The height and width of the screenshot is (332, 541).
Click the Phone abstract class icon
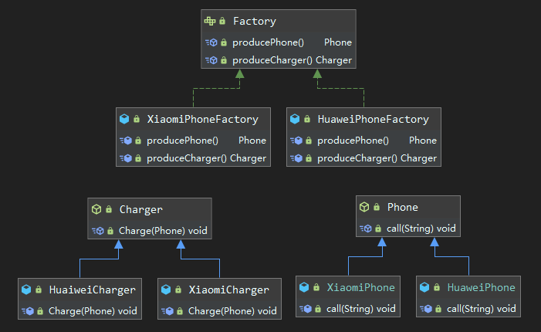click(x=365, y=207)
